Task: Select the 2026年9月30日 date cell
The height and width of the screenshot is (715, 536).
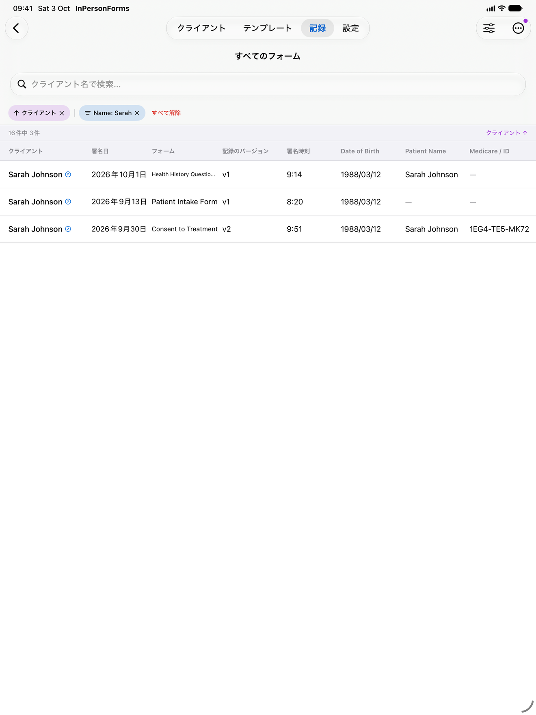Action: (119, 229)
